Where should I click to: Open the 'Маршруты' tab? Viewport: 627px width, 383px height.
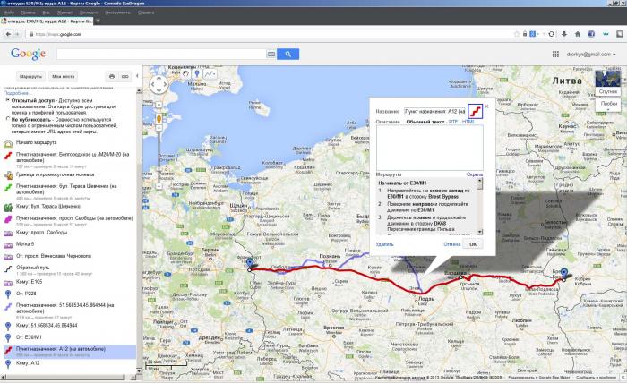30,77
